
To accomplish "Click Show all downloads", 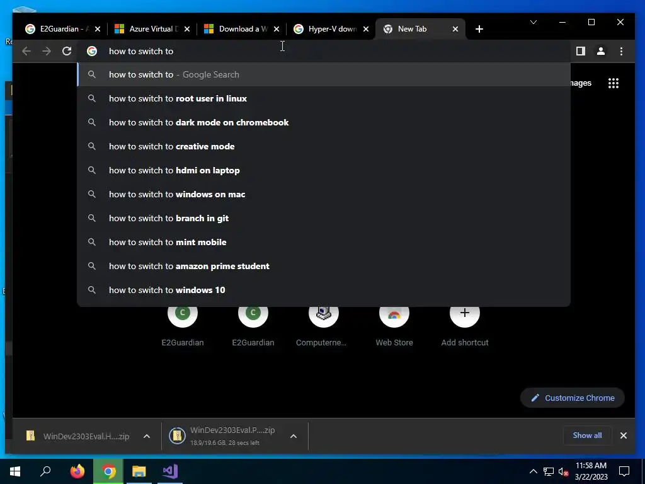I will point(587,435).
